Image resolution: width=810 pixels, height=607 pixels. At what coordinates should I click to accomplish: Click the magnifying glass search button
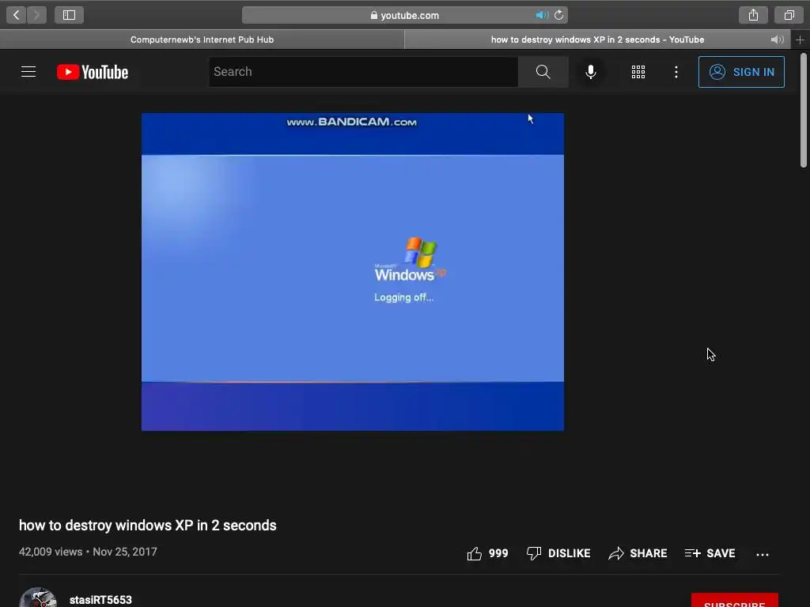(x=543, y=72)
